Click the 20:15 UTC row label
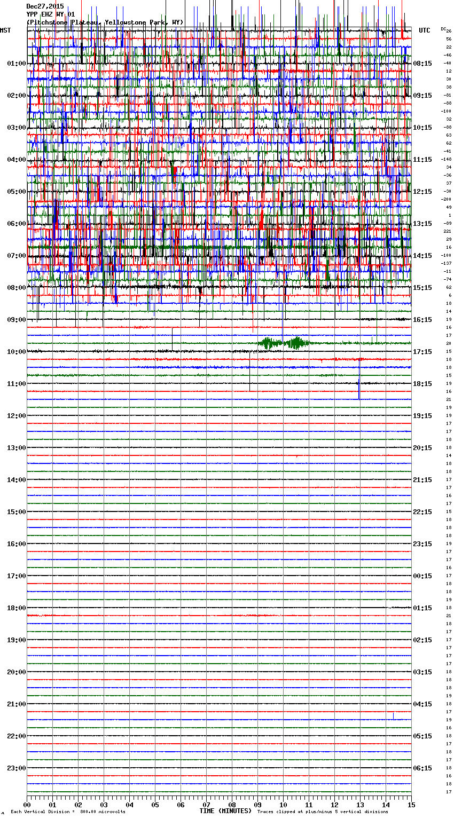Screen dimensions: 454x819 (x=422, y=448)
